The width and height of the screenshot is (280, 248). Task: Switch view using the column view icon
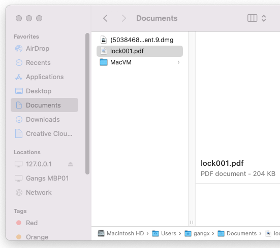coord(252,18)
